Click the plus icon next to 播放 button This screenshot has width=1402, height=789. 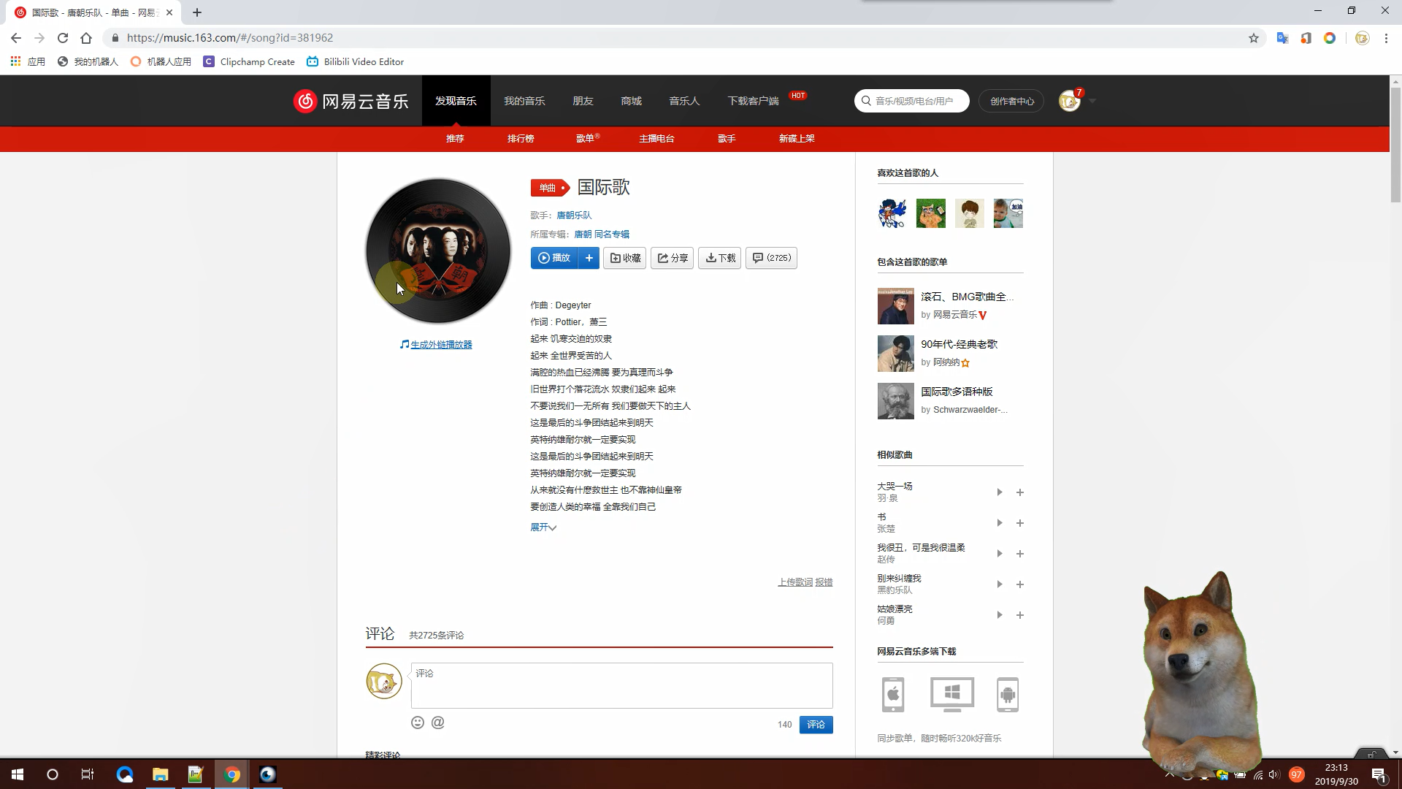pyautogui.click(x=589, y=258)
